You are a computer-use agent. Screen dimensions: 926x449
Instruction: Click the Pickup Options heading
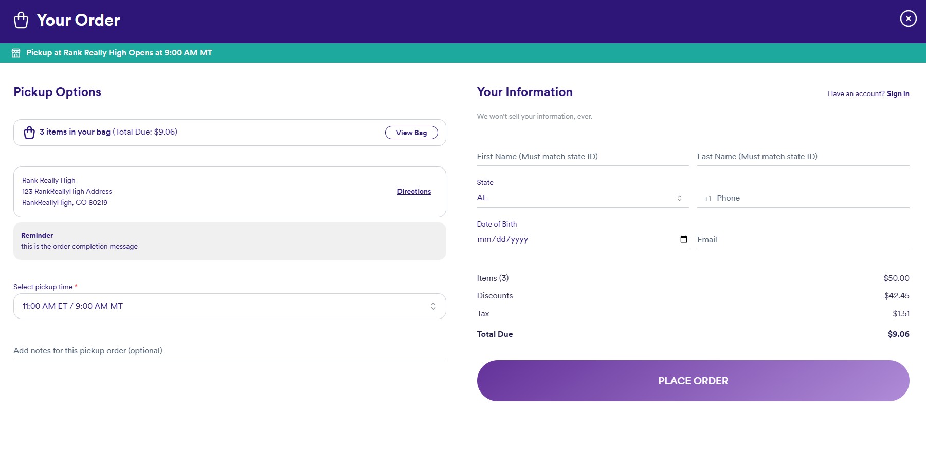pyautogui.click(x=57, y=92)
